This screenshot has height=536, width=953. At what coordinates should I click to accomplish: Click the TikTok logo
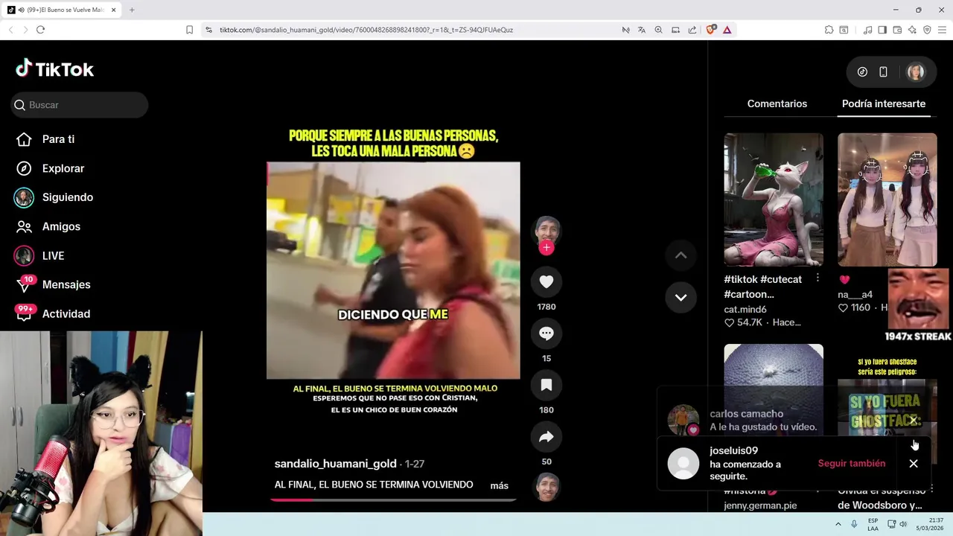tap(55, 69)
